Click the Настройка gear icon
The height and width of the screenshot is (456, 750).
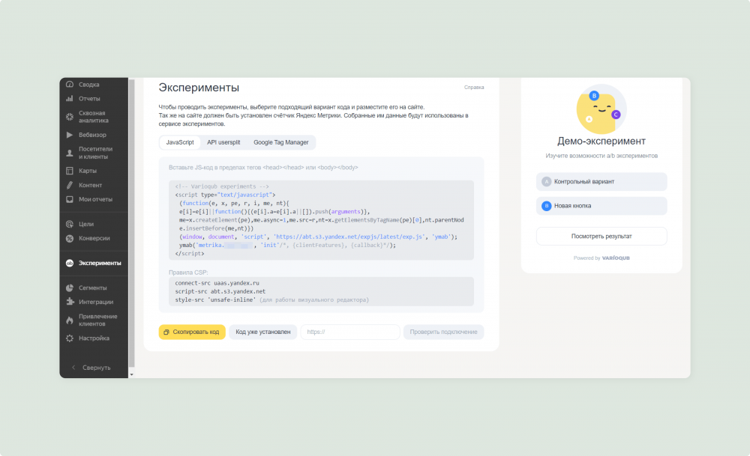coord(69,338)
